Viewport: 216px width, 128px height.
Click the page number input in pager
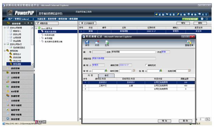click(202, 119)
